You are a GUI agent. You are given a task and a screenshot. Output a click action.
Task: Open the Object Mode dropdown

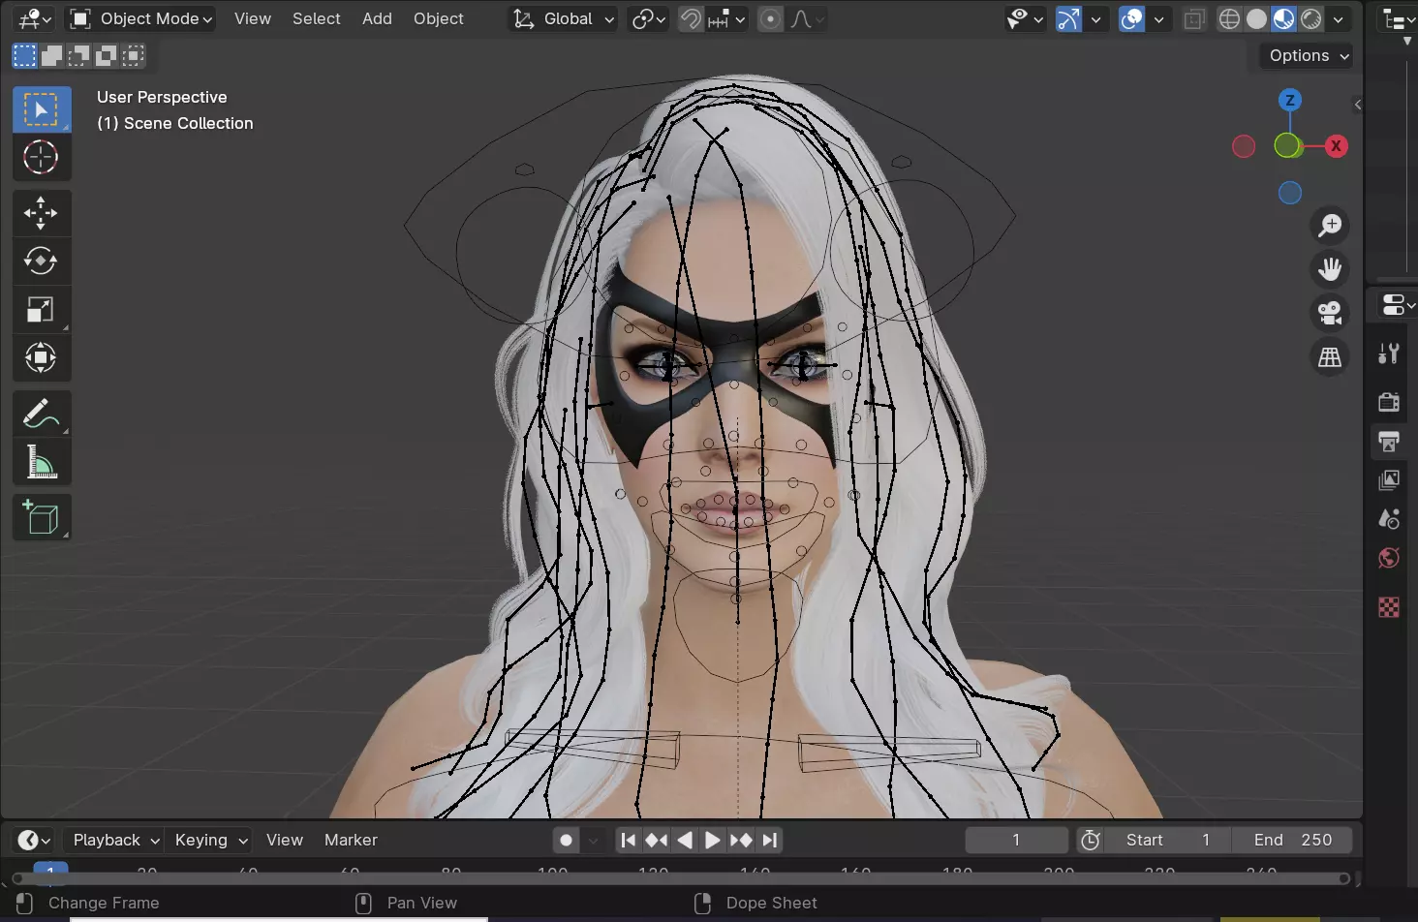pos(141,18)
